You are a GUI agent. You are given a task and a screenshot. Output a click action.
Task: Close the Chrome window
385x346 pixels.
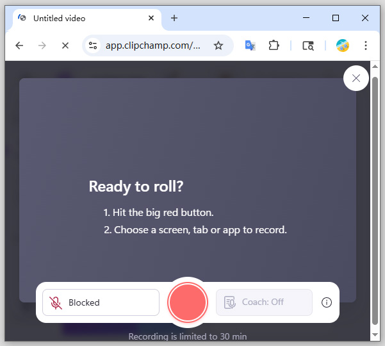[x=365, y=18]
